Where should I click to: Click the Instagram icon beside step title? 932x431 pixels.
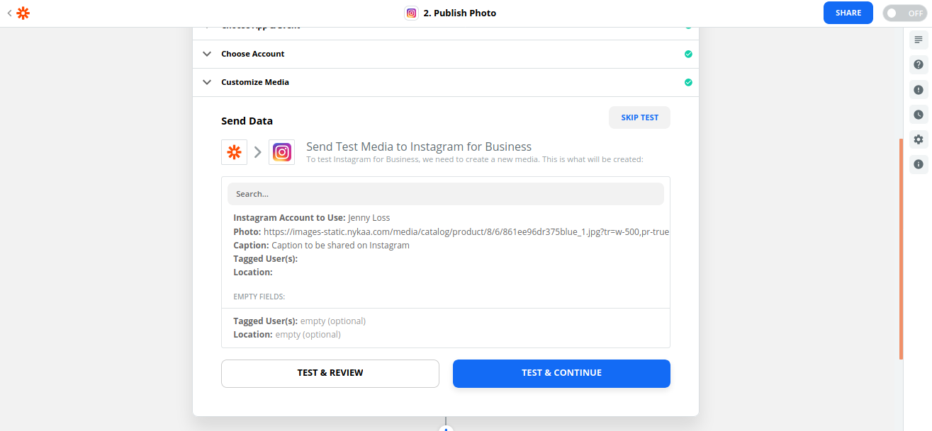pos(411,13)
